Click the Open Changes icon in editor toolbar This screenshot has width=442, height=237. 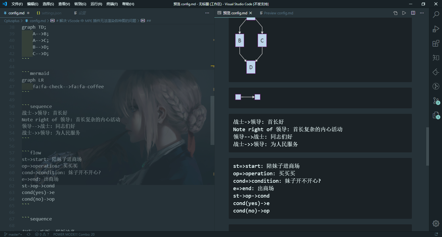(x=395, y=13)
